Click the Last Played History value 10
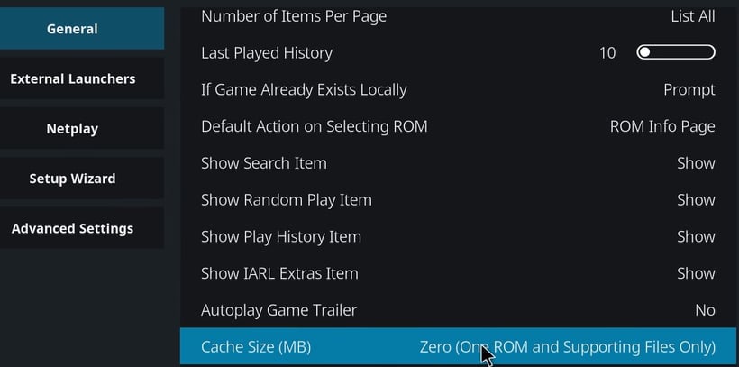This screenshot has width=739, height=367. point(607,53)
